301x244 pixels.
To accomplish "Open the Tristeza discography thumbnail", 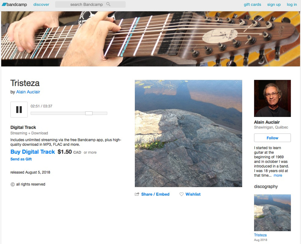I will pos(272,213).
